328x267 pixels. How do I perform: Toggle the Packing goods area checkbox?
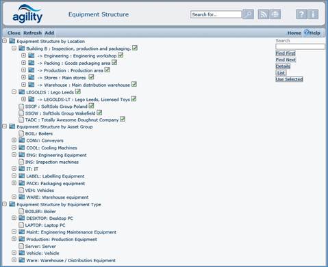114,62
